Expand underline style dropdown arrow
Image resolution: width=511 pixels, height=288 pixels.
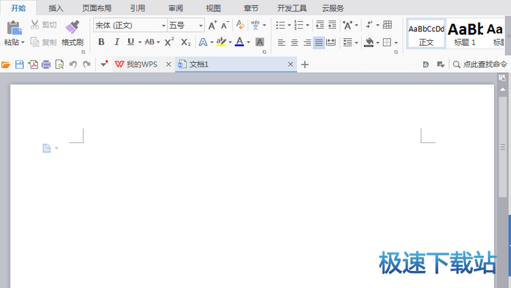140,42
